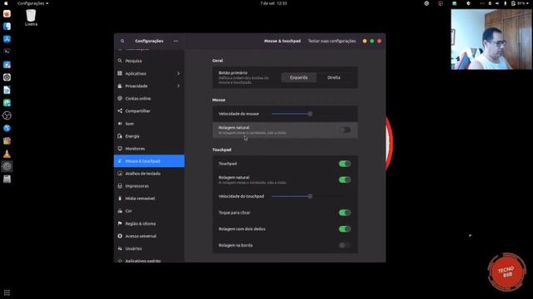Image resolution: width=533 pixels, height=299 pixels.
Task: Open the Settings header three-dots menu
Action: [176, 41]
